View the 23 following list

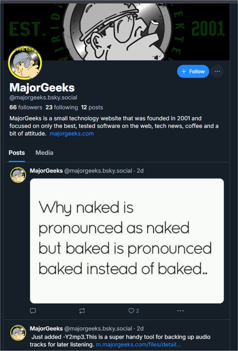coord(62,107)
